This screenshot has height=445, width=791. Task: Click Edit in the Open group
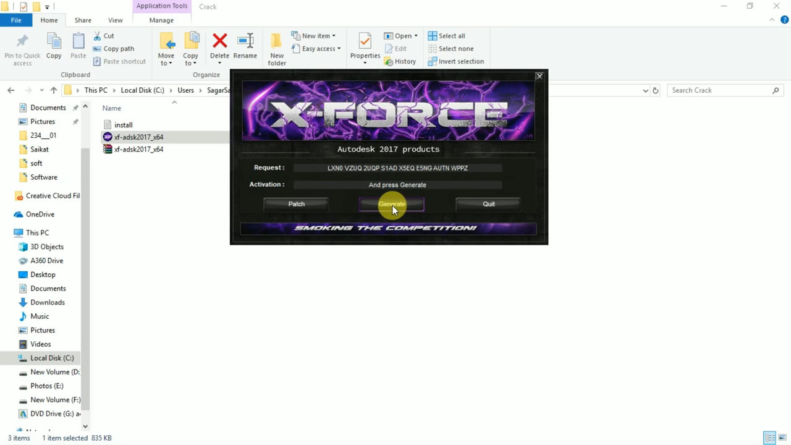[395, 49]
